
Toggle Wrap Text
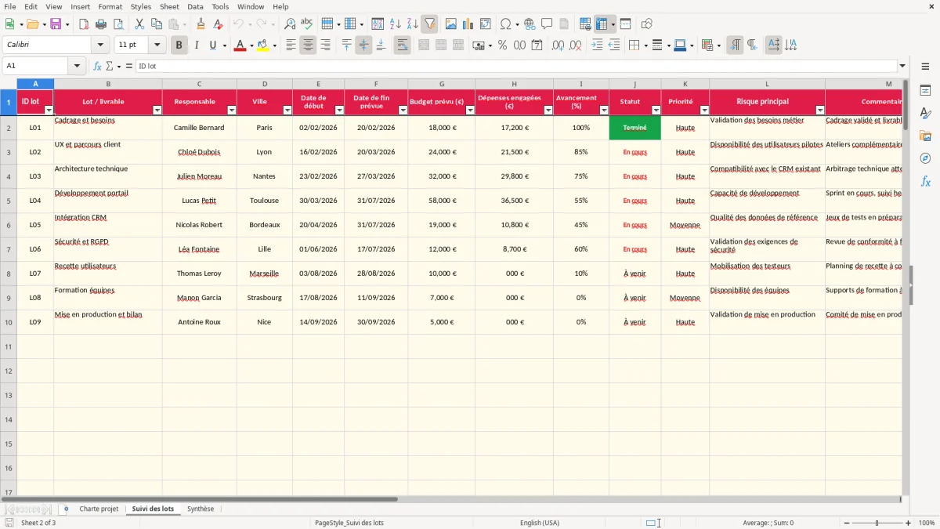[402, 45]
